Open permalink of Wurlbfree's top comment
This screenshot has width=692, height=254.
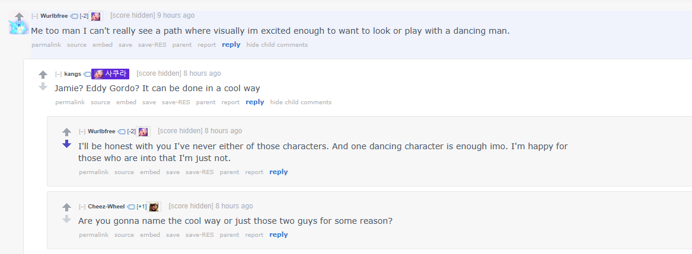pos(46,45)
